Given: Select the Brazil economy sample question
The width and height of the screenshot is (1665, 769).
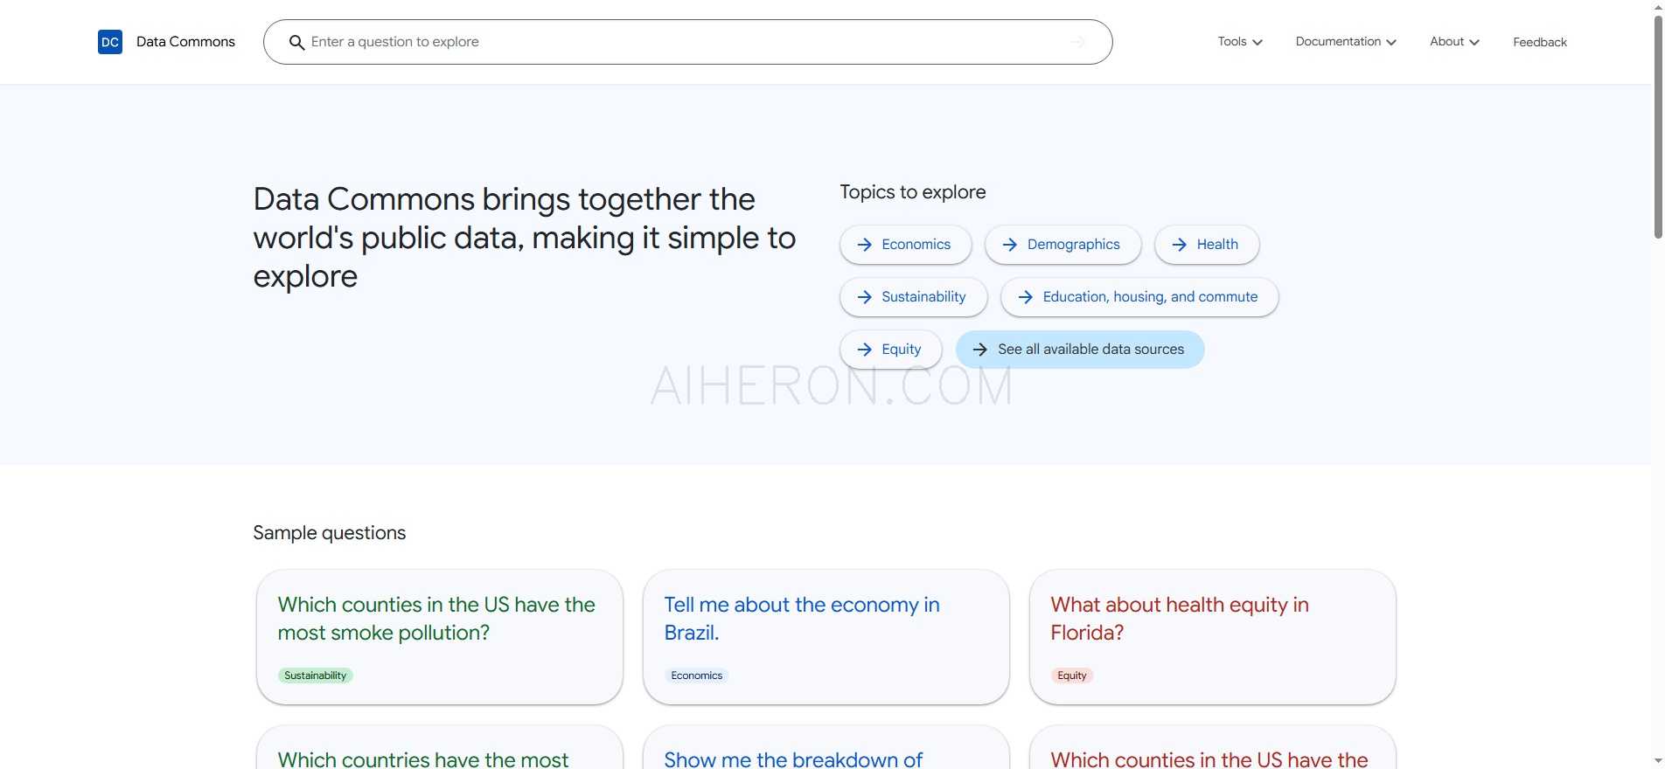Looking at the screenshot, I should tap(826, 636).
